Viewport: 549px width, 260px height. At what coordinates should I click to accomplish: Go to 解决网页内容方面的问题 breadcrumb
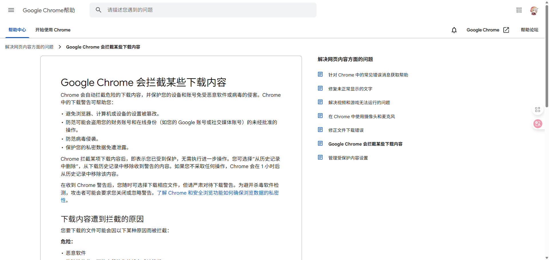pyautogui.click(x=29, y=47)
